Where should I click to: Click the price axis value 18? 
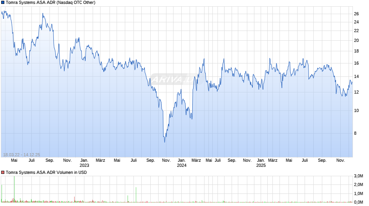(x=356, y=51)
